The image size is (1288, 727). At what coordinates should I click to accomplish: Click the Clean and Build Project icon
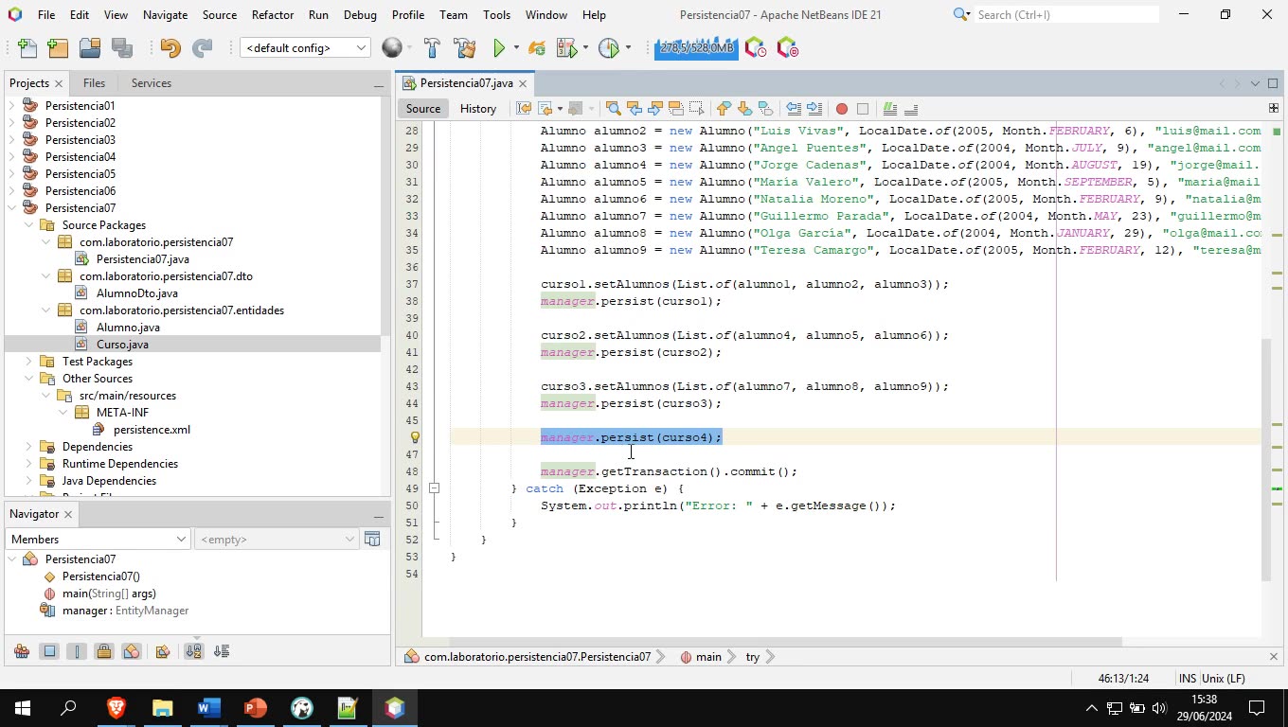(x=464, y=48)
